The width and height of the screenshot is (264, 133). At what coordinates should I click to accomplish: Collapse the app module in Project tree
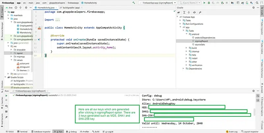[x=6, y=12]
